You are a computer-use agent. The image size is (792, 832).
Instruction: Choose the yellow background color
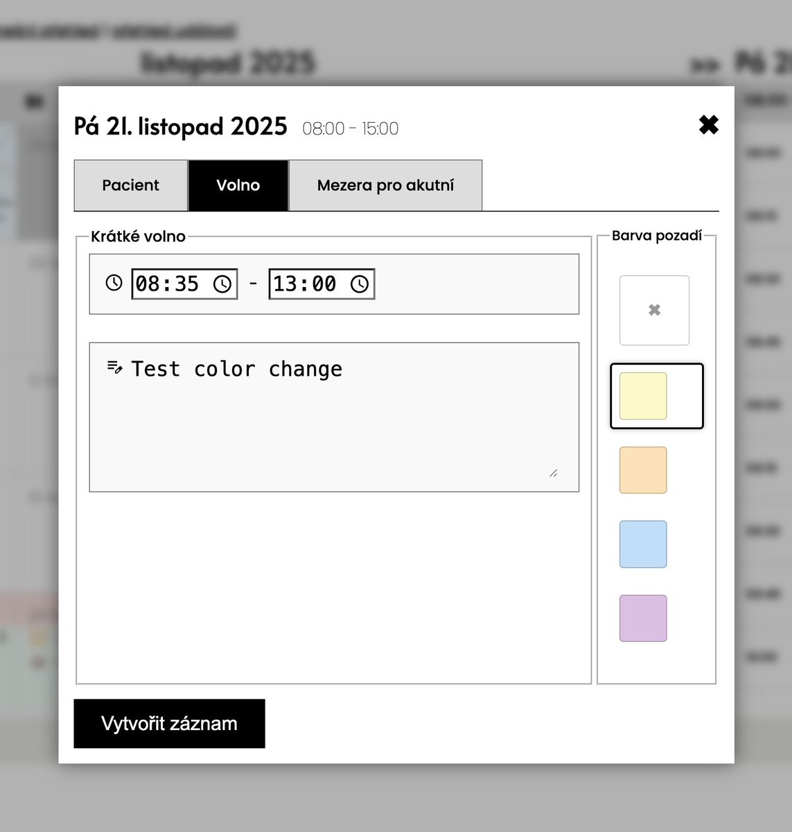643,396
